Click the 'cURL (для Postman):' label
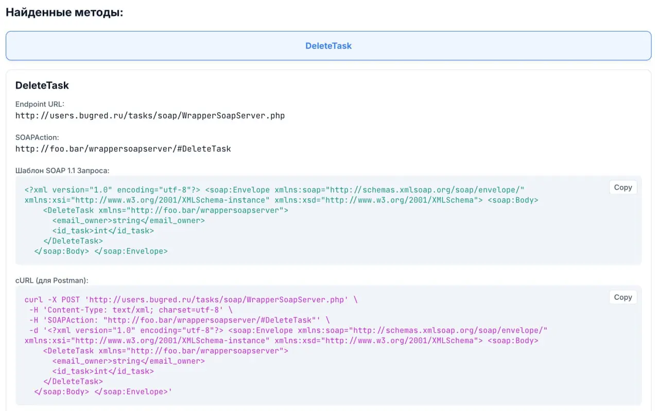This screenshot has width=659, height=411. (x=51, y=280)
